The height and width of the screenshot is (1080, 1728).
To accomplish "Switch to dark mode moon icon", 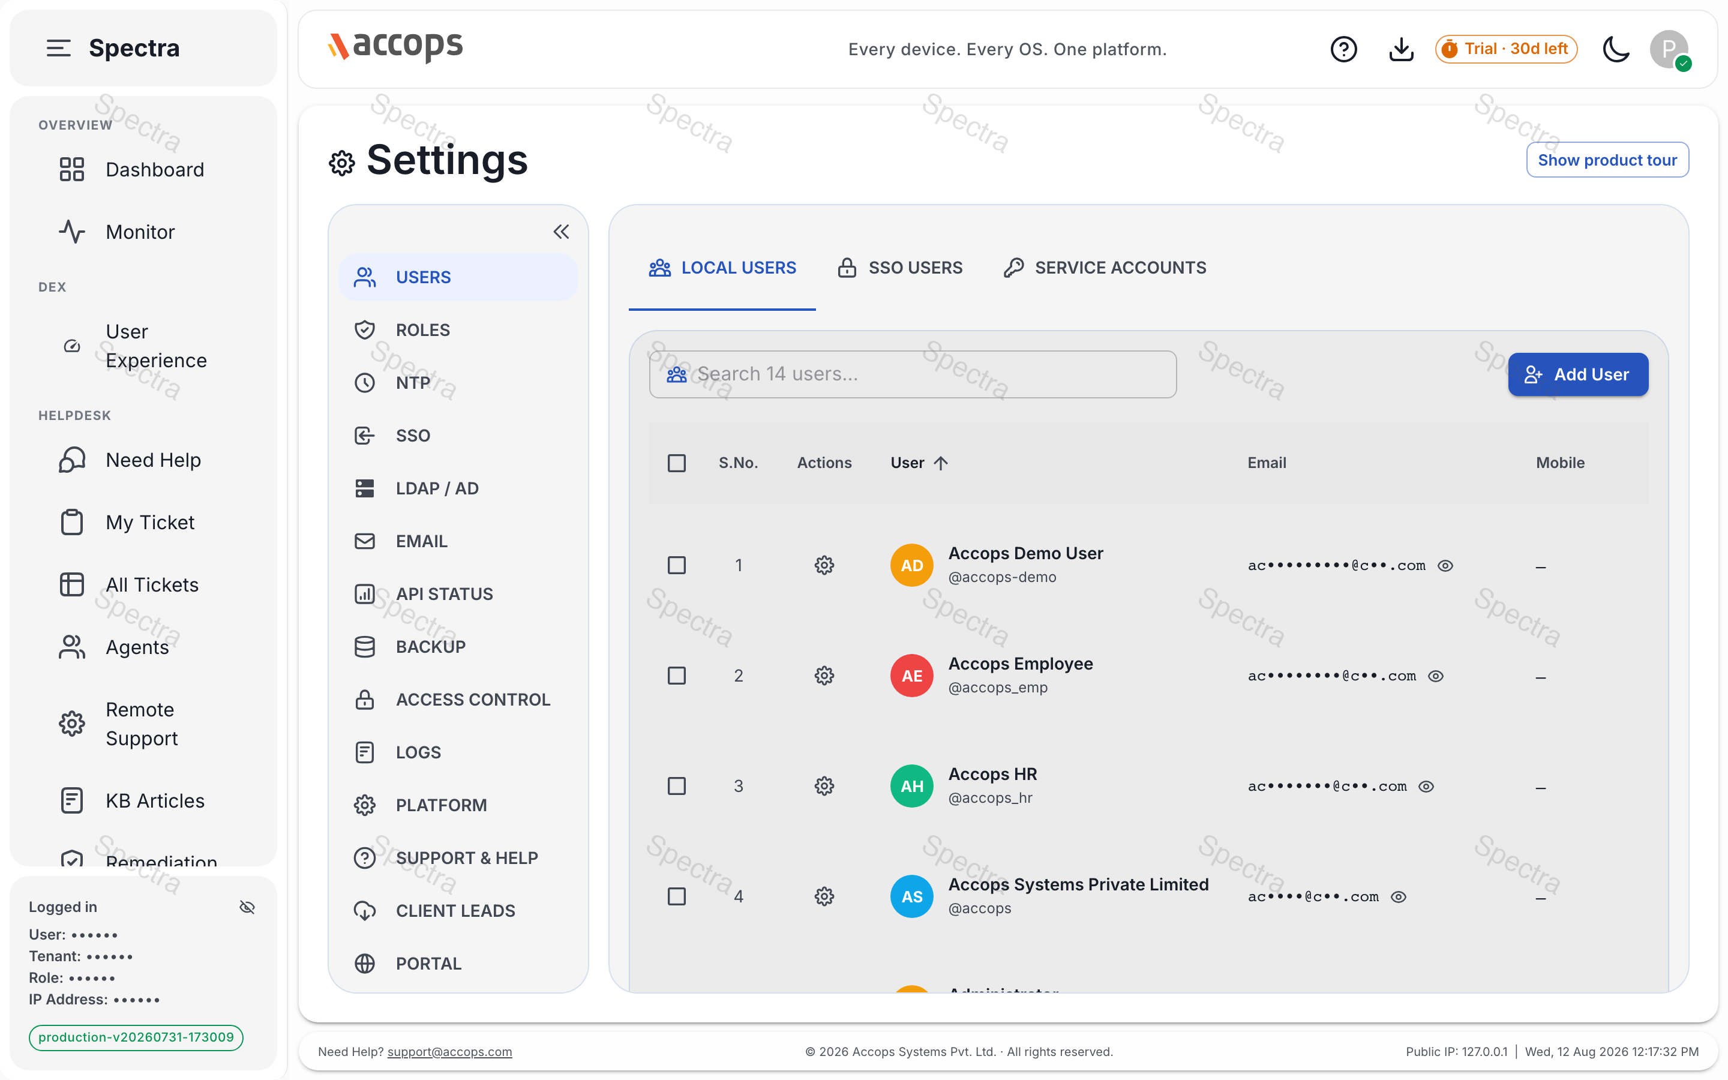I will point(1616,49).
